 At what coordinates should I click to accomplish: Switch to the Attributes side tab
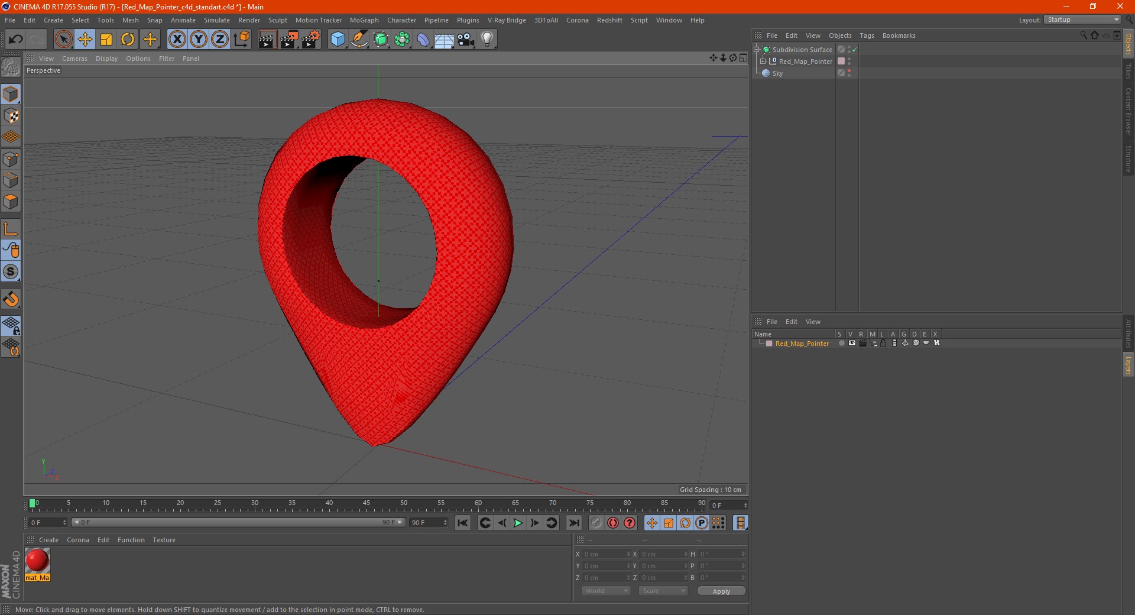coord(1128,333)
